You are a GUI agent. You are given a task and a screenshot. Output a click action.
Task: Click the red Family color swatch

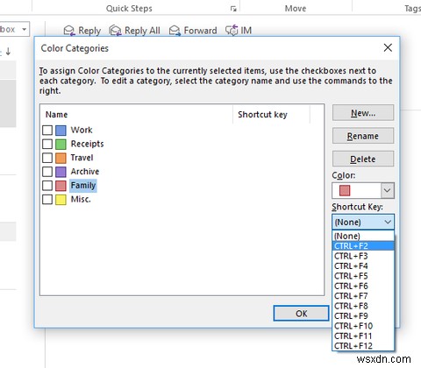[x=61, y=186]
